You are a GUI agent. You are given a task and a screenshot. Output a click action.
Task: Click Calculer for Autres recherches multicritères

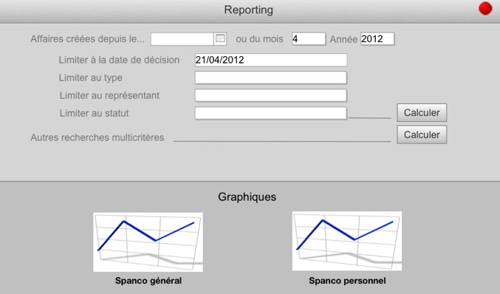coord(422,134)
